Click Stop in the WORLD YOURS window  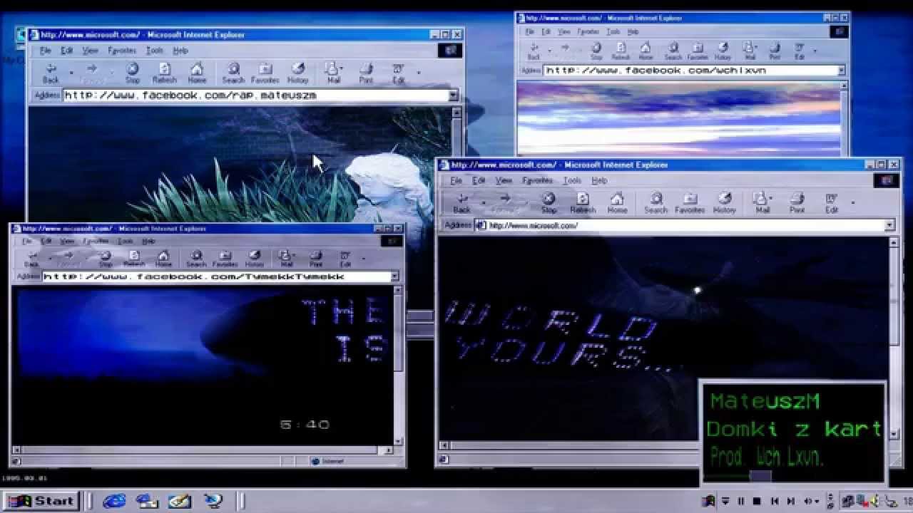point(549,203)
